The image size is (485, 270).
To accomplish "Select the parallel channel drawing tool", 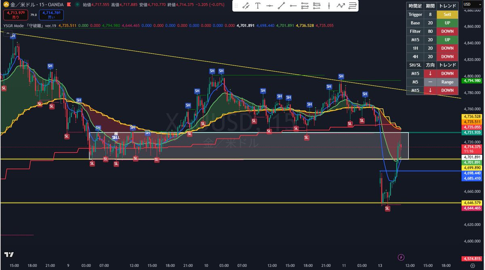I will pyautogui.click(x=246, y=6).
